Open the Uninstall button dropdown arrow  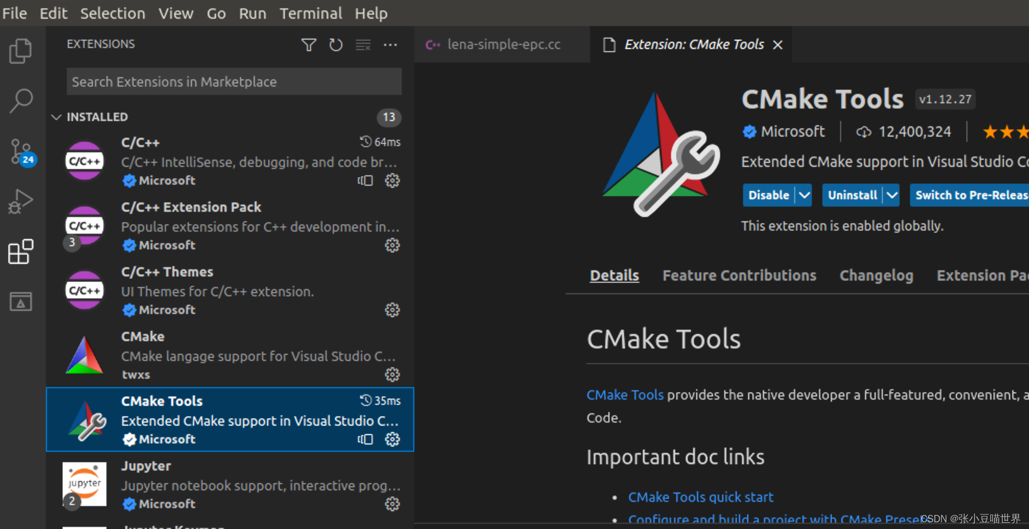(x=892, y=195)
